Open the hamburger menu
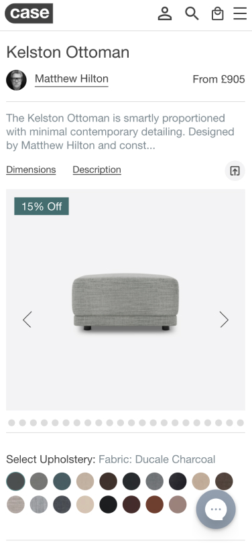The height and width of the screenshot is (545, 252). tap(240, 13)
